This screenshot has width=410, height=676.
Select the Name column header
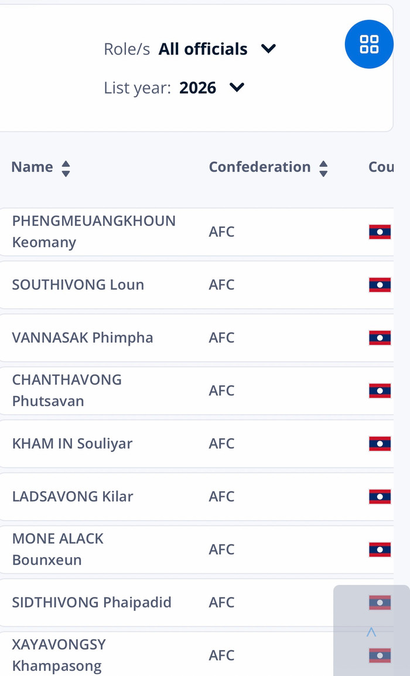pos(32,167)
